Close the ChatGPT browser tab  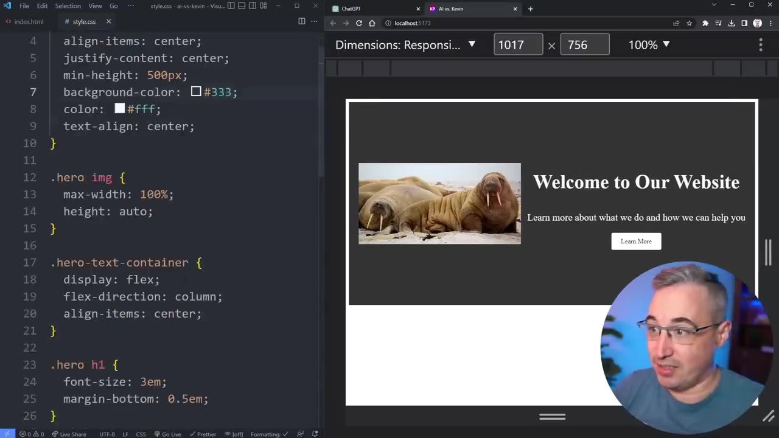pyautogui.click(x=418, y=9)
